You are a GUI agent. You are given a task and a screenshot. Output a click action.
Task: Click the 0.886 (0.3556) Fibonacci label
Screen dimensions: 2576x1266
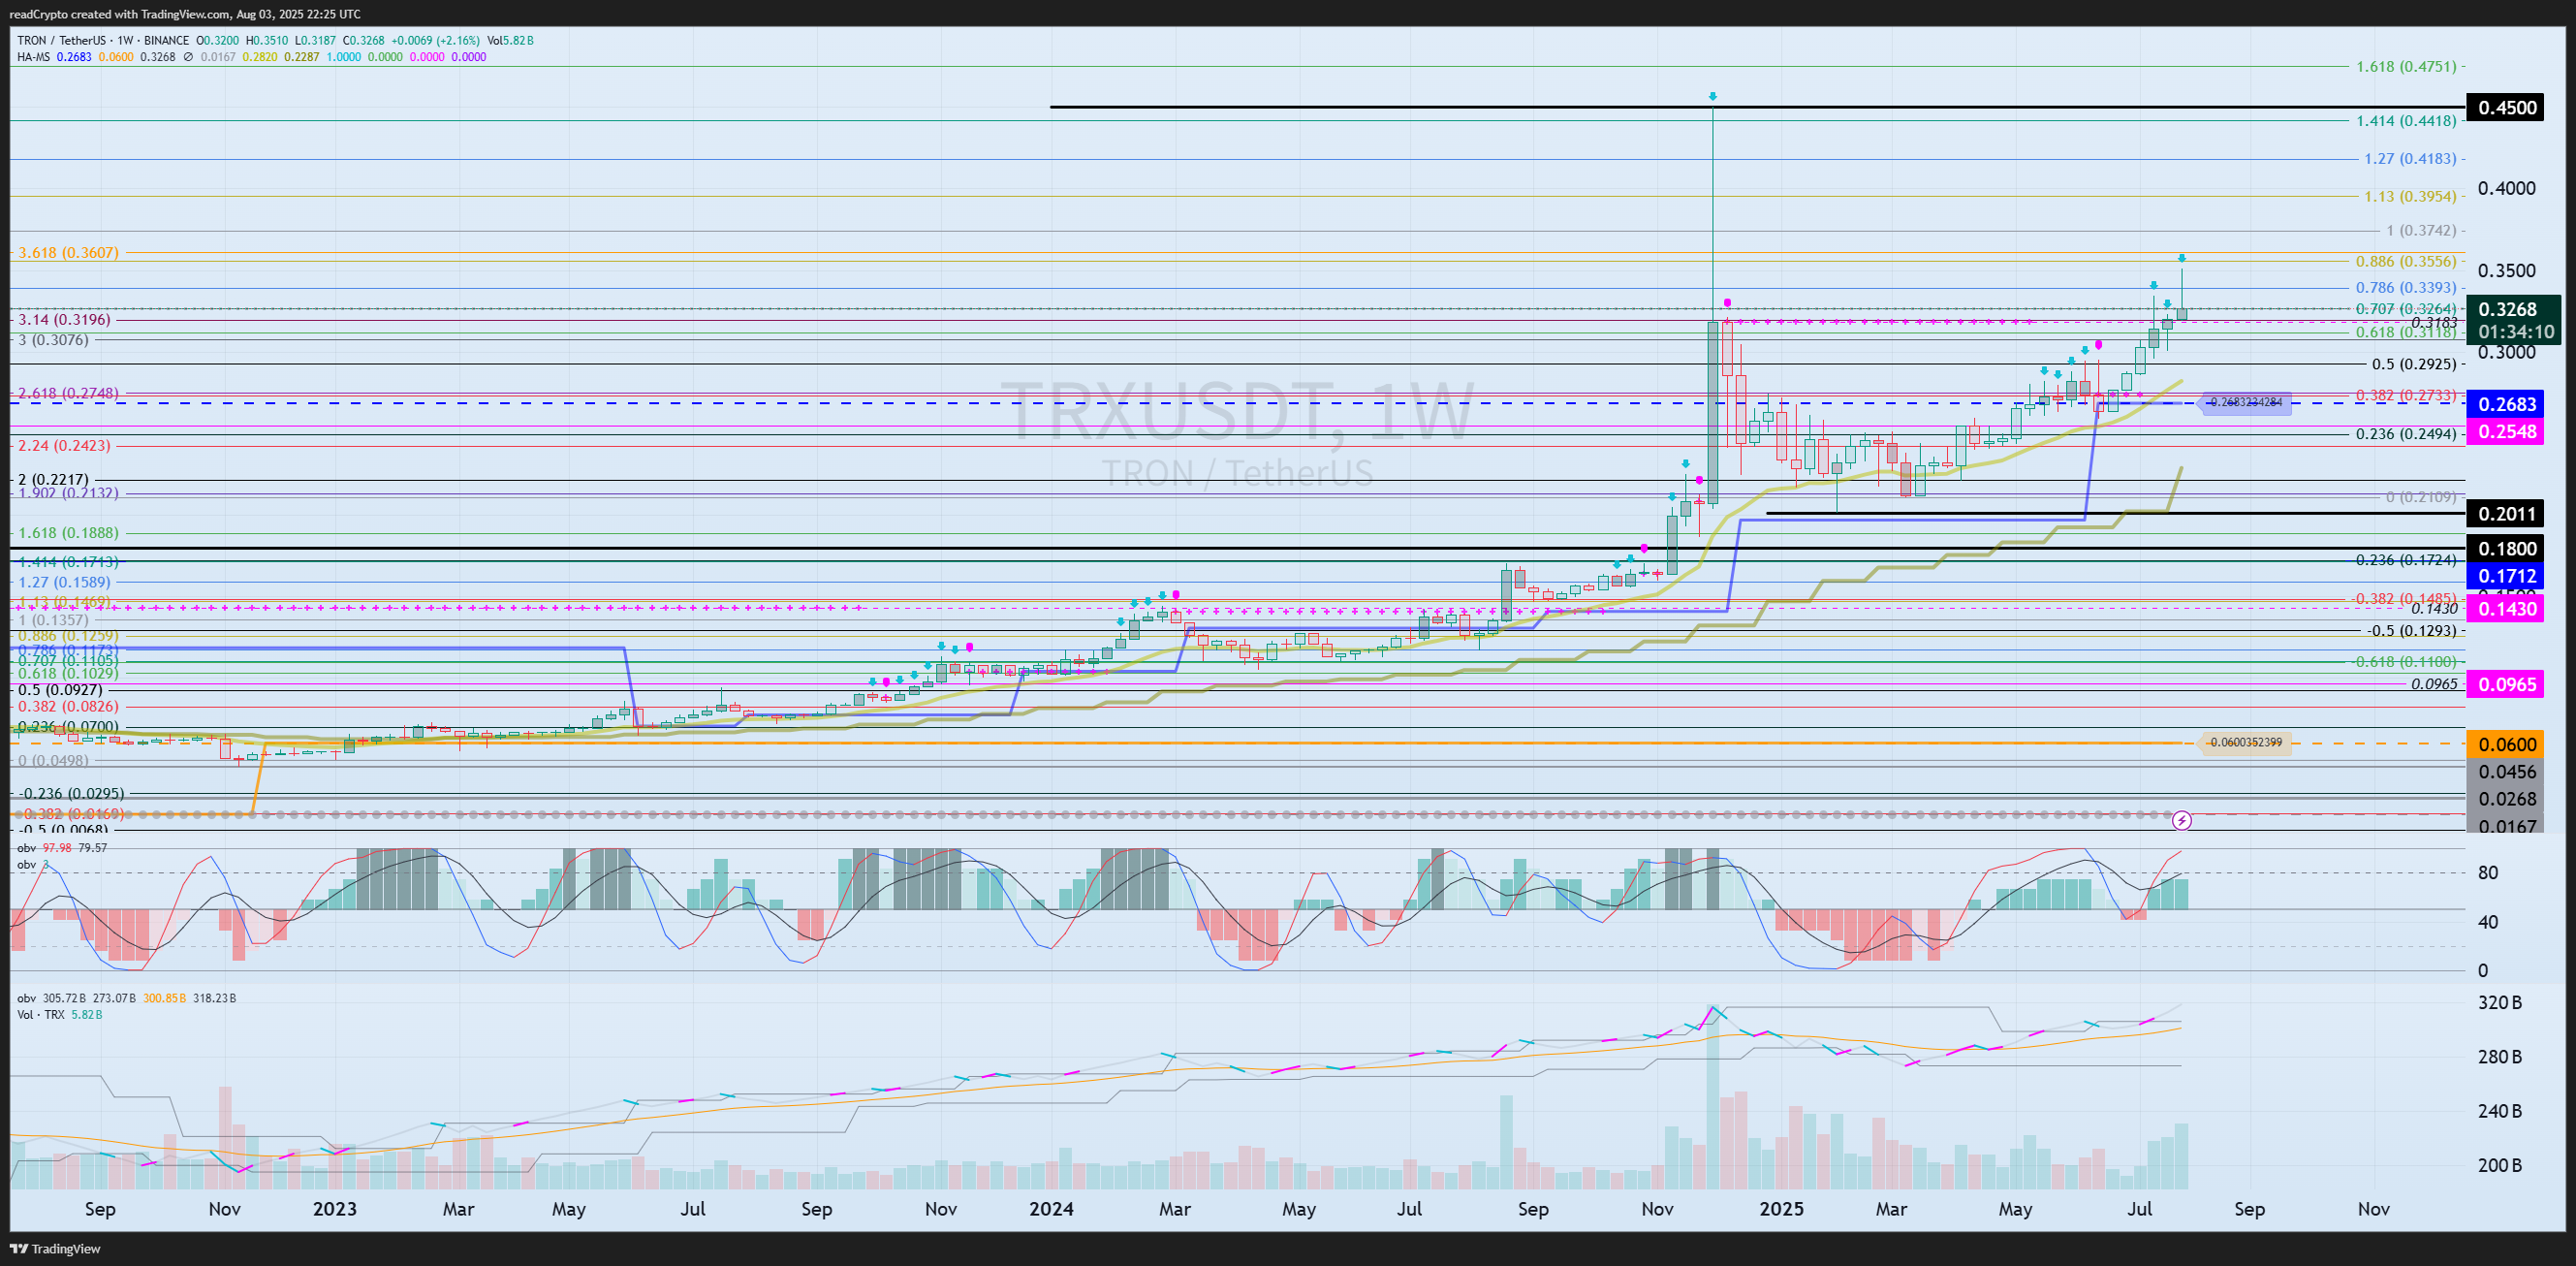point(2405,262)
